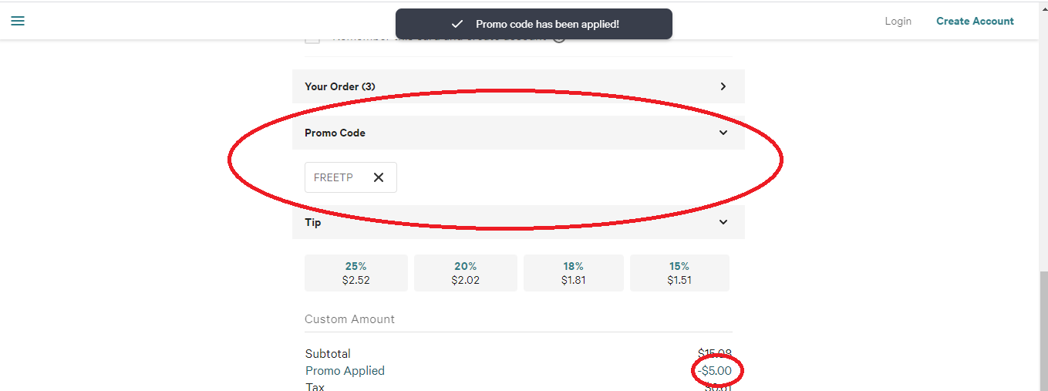Click the promo applied toast message
Image resolution: width=1048 pixels, height=391 pixels.
tap(547, 24)
